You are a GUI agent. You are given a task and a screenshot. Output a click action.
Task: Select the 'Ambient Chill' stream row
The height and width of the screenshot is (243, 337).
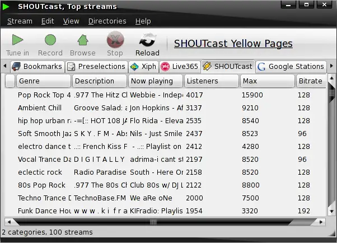click(165, 108)
